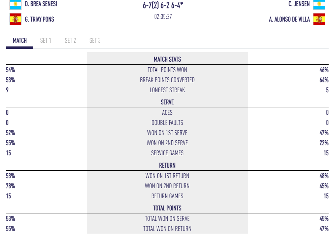Show stats for the SET 3 tab
This screenshot has height=239, width=334.
(x=95, y=41)
